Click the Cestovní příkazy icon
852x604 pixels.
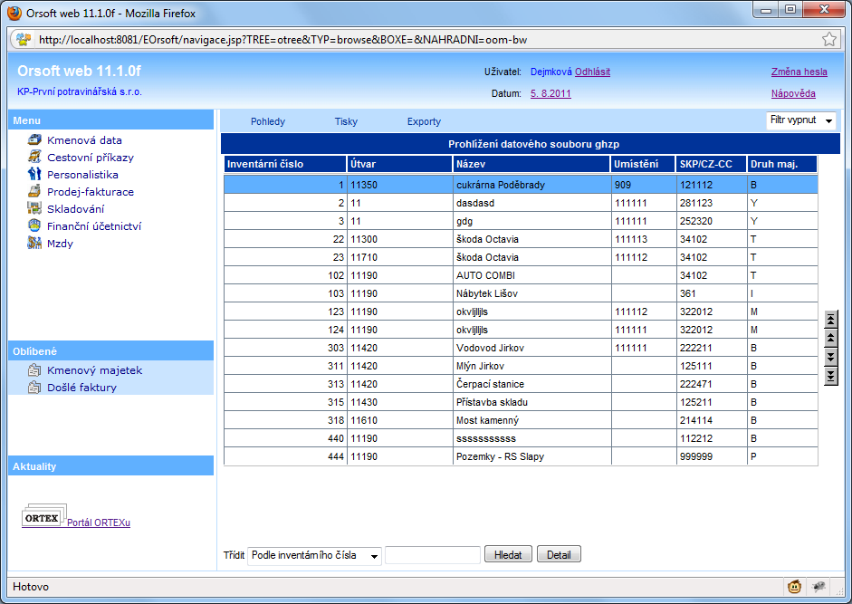tap(35, 158)
